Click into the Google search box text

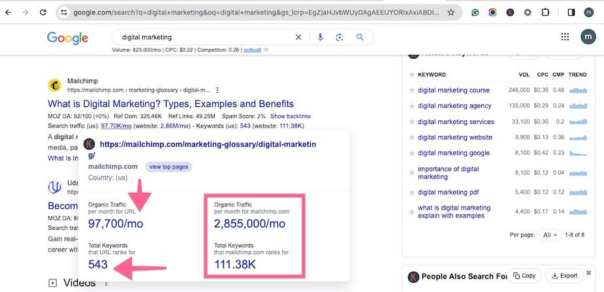tap(147, 37)
